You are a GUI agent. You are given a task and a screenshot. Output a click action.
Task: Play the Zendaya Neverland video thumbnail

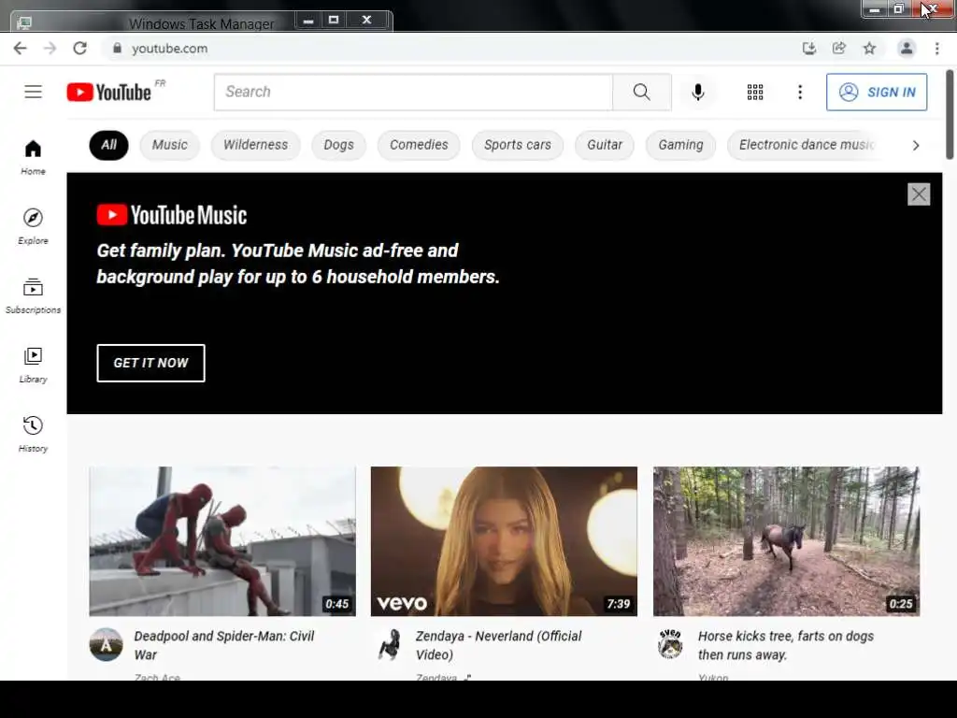point(504,541)
